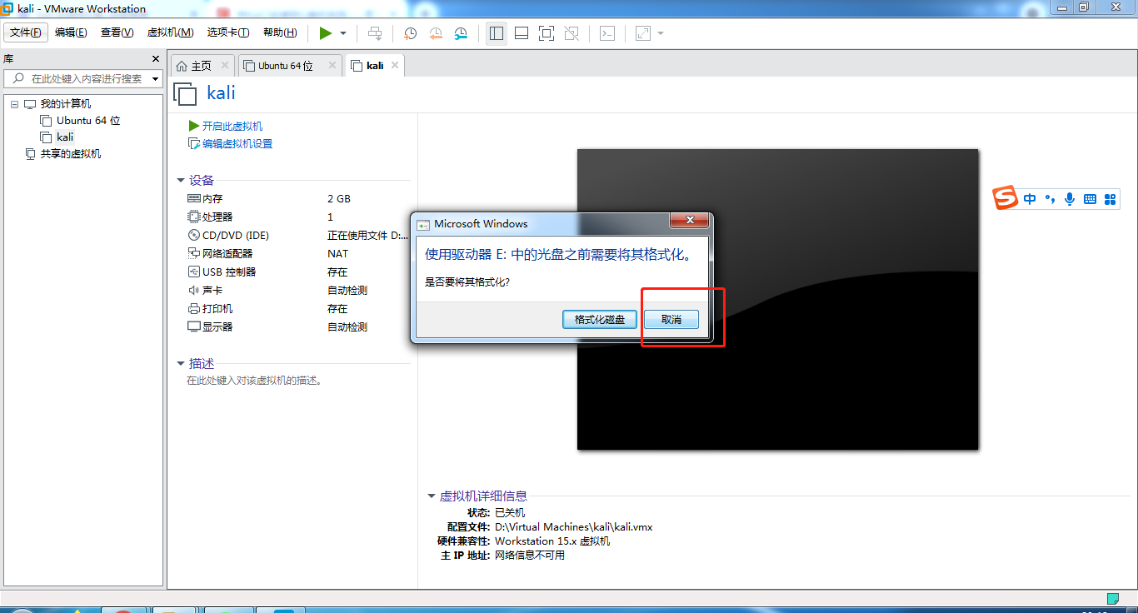Switch to the Ubuntu 64 位 tab
This screenshot has width=1138, height=613.
284,64
